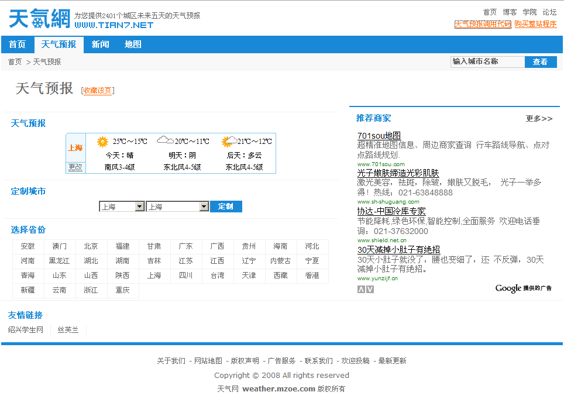Select province 河北
Image resolution: width=564 pixels, height=399 pixels.
[x=312, y=246]
